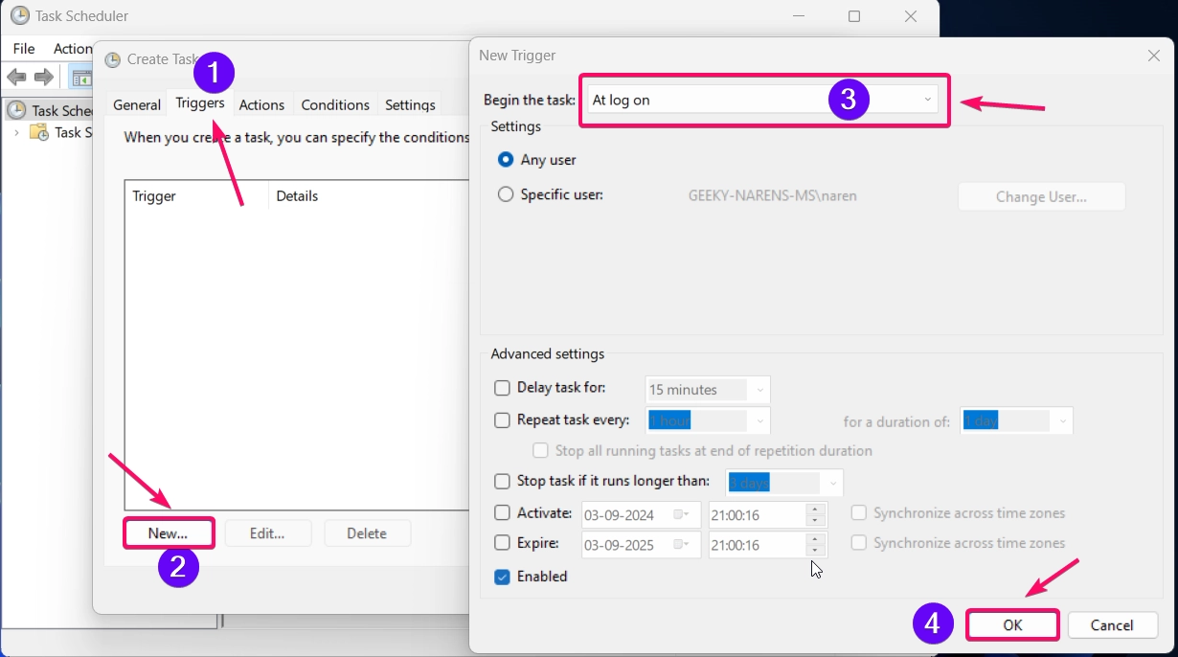Enable Stop task if it runs longer than

tap(502, 481)
